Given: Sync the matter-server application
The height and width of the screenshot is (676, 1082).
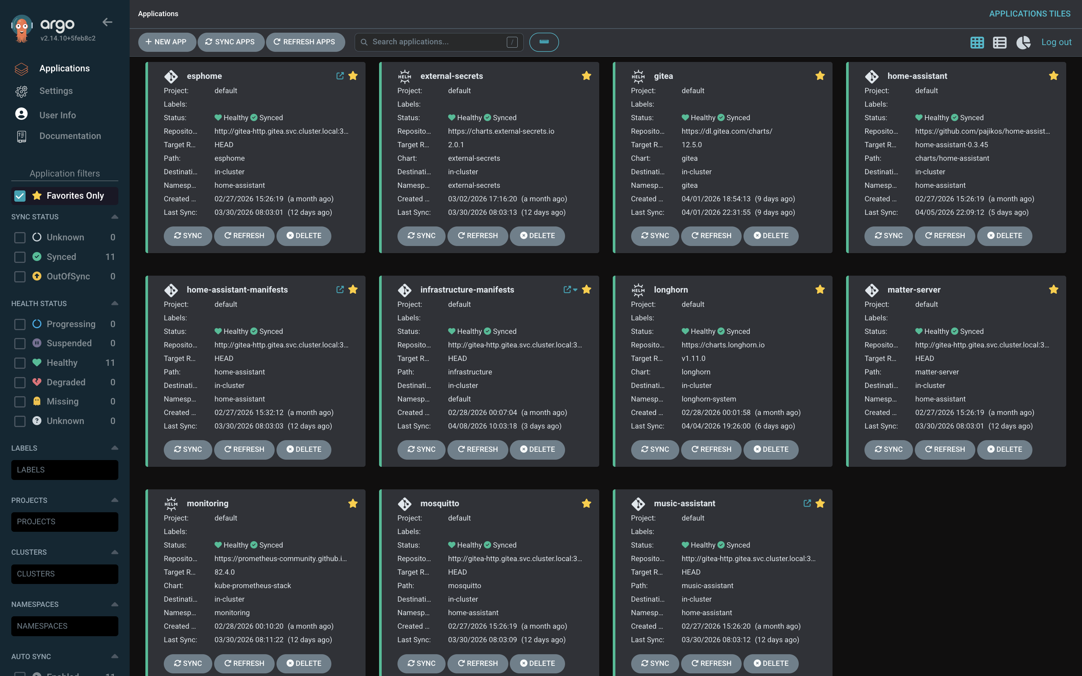Looking at the screenshot, I should click(x=888, y=449).
